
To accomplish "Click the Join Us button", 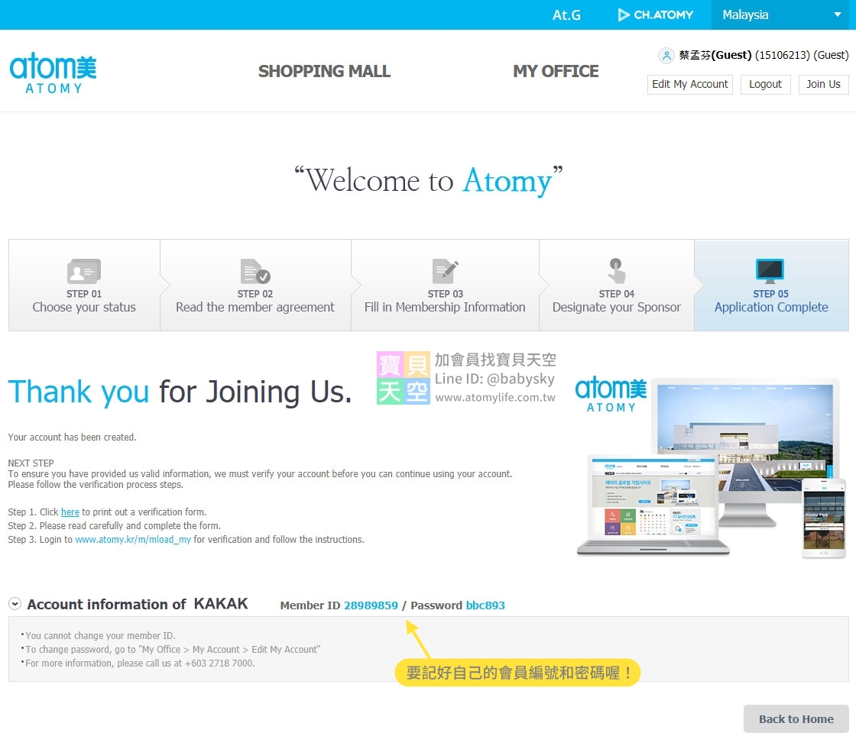I will [x=823, y=85].
